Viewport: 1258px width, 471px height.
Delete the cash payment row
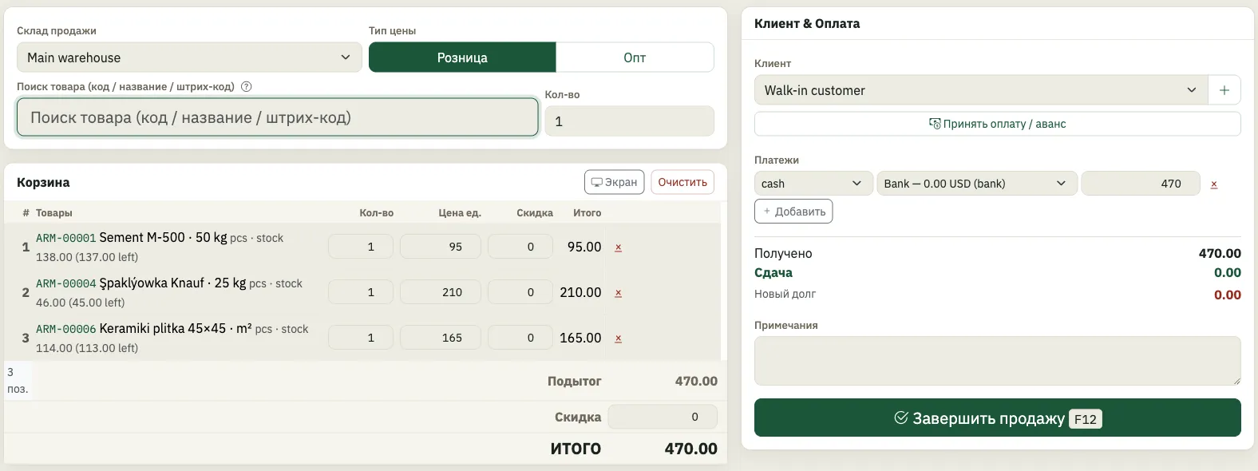[x=1214, y=184]
